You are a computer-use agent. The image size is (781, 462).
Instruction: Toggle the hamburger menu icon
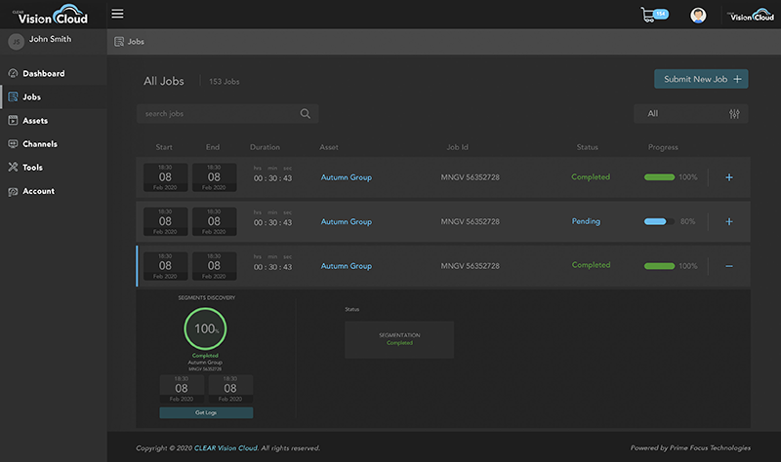[x=118, y=14]
